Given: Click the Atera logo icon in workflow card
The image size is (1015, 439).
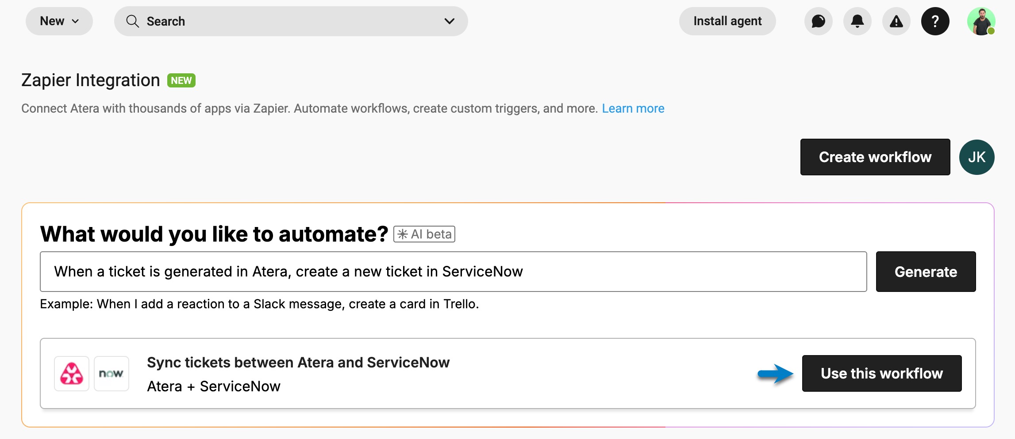Looking at the screenshot, I should click(x=72, y=374).
